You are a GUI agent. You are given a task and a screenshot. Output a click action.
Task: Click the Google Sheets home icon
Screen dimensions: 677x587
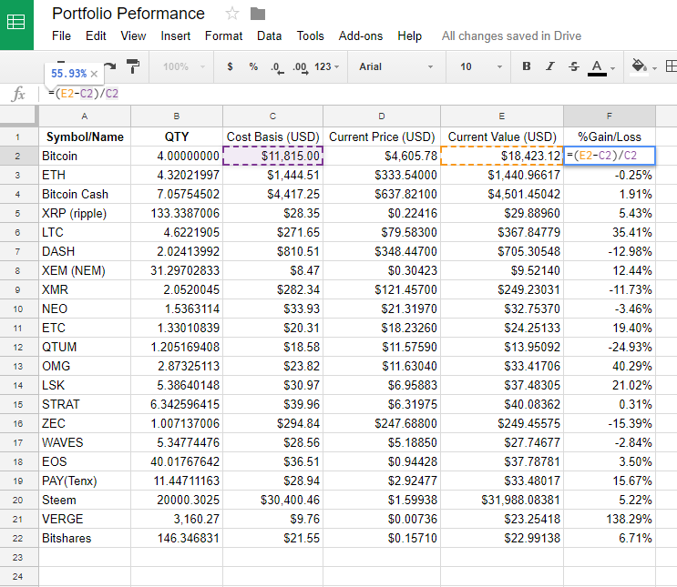pyautogui.click(x=16, y=22)
